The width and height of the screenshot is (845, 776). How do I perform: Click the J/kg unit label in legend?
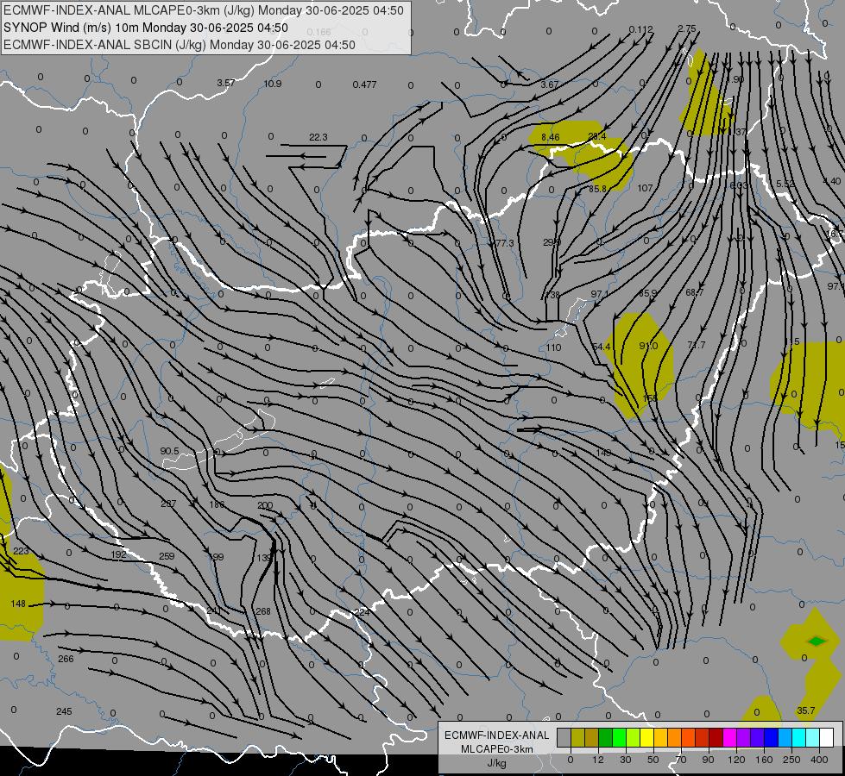tap(497, 763)
